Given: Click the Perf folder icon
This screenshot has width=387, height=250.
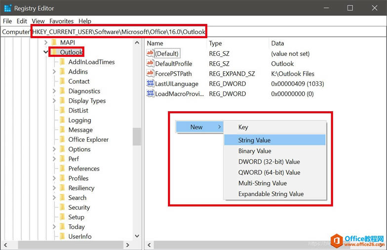Looking at the screenshot, I should (x=62, y=159).
